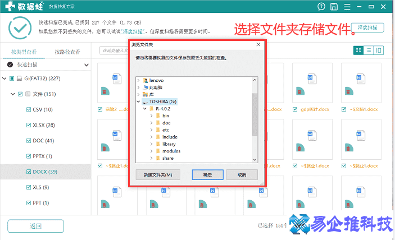The image size is (395, 240).
Task: Uncheck PPT (1) checkbox
Action: [29, 203]
